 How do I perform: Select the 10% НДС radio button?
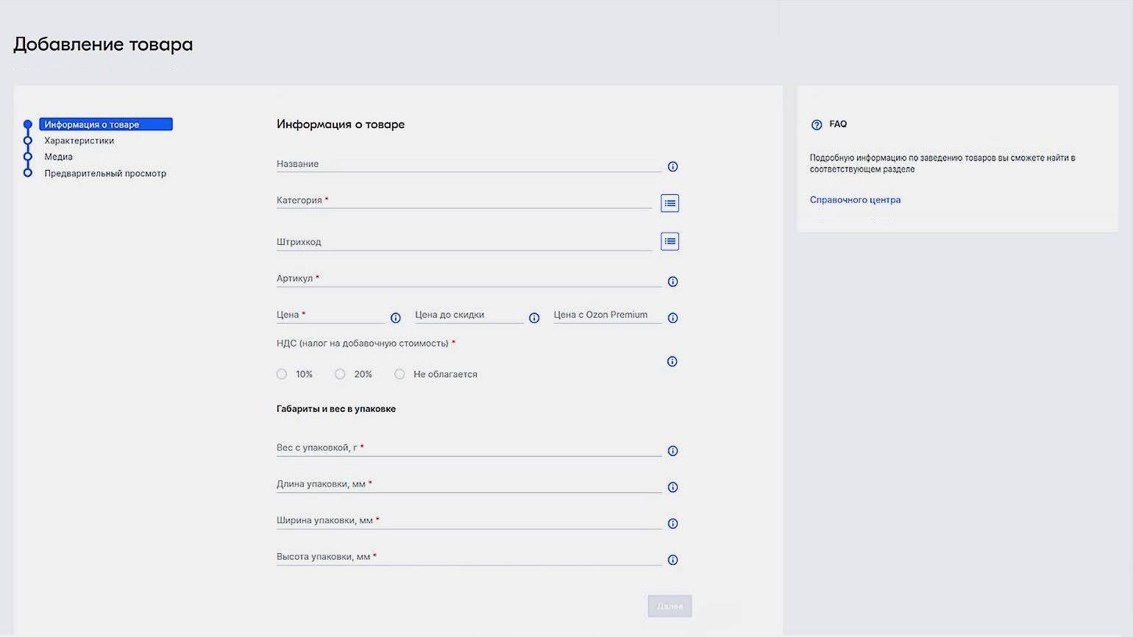(282, 374)
